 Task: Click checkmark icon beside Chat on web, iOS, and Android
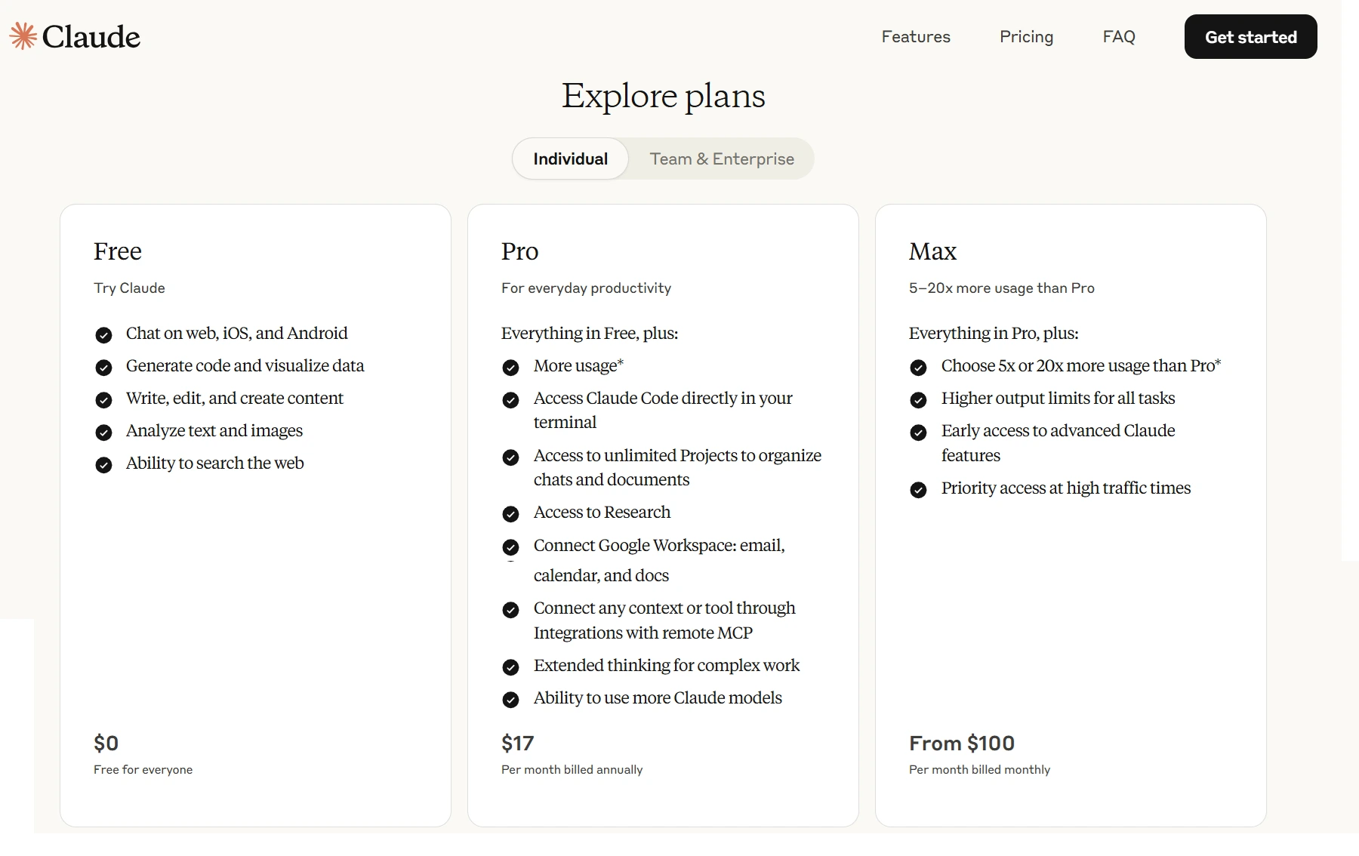click(103, 334)
